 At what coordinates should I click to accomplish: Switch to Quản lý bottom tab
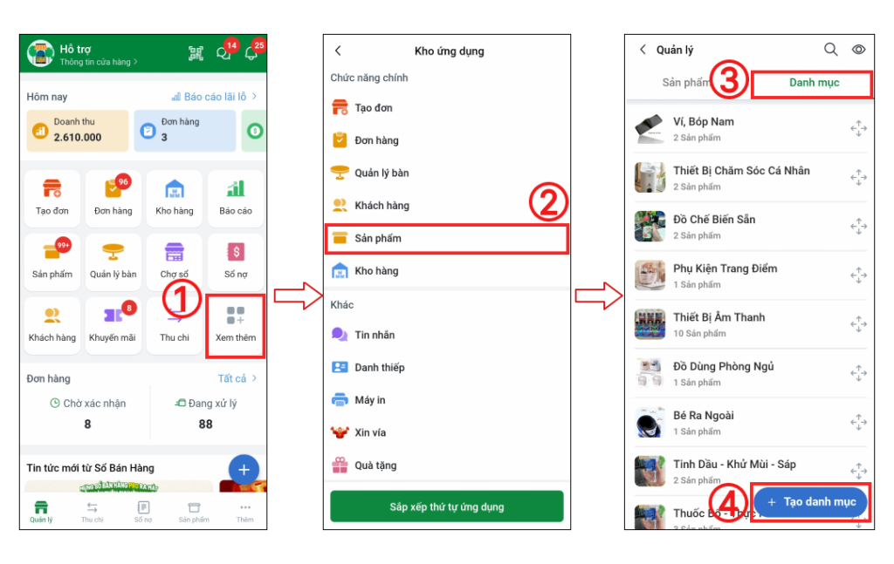pyautogui.click(x=41, y=512)
